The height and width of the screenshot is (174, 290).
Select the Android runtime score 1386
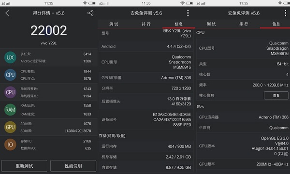coord(87,61)
